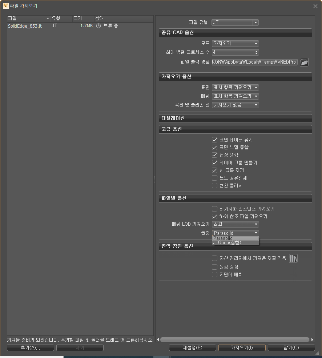
Task: Click 최대 병렬 프로세스 수 stepper arrows
Action: coord(256,52)
